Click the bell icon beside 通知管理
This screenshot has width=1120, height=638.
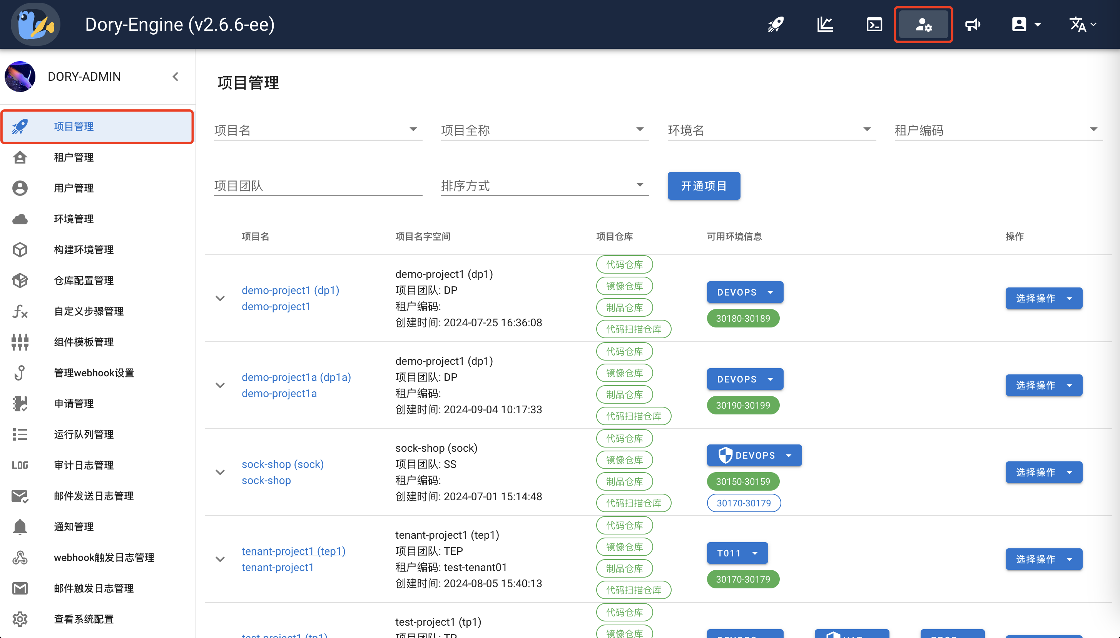point(20,527)
